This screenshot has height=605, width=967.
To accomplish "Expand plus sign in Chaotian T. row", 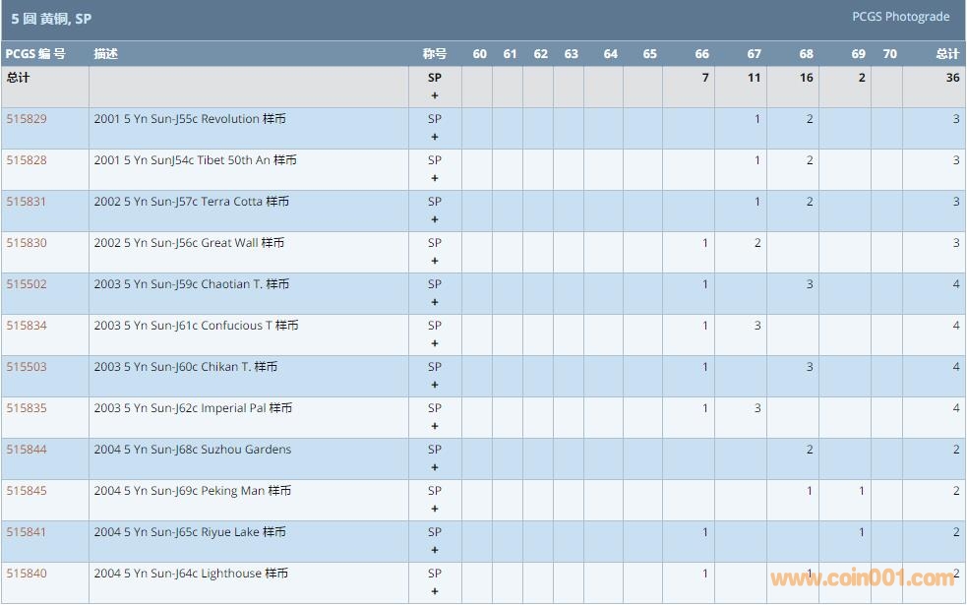I will 435,302.
